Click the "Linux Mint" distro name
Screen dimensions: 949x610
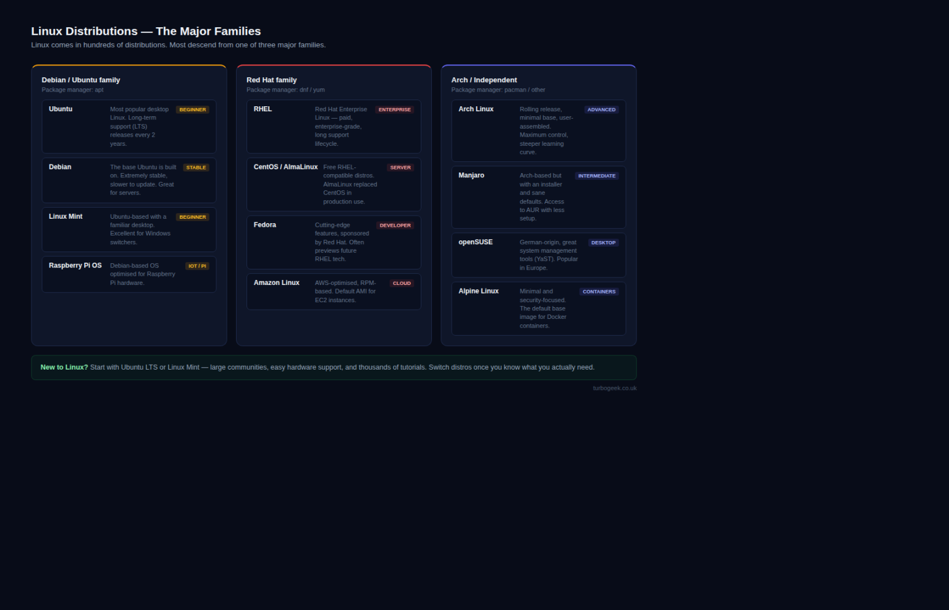click(65, 216)
